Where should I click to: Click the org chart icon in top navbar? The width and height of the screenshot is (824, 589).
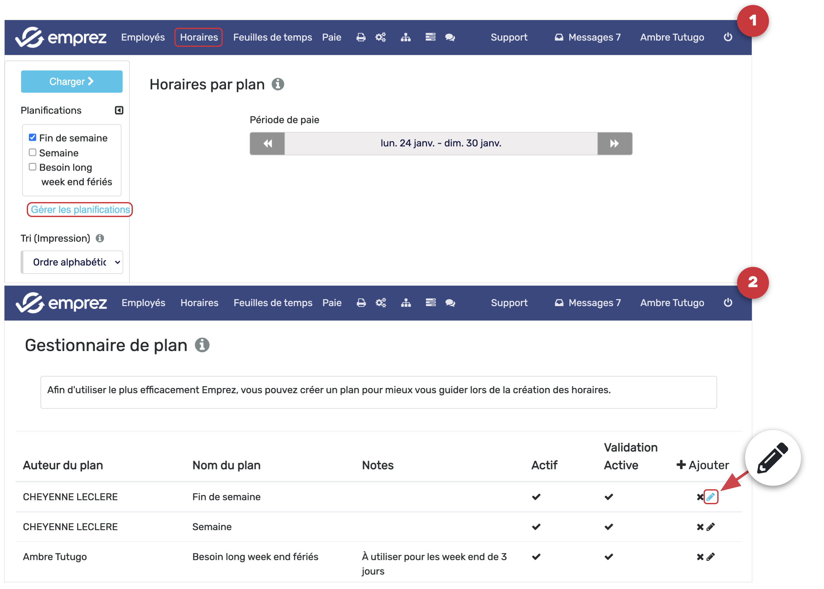pos(405,37)
